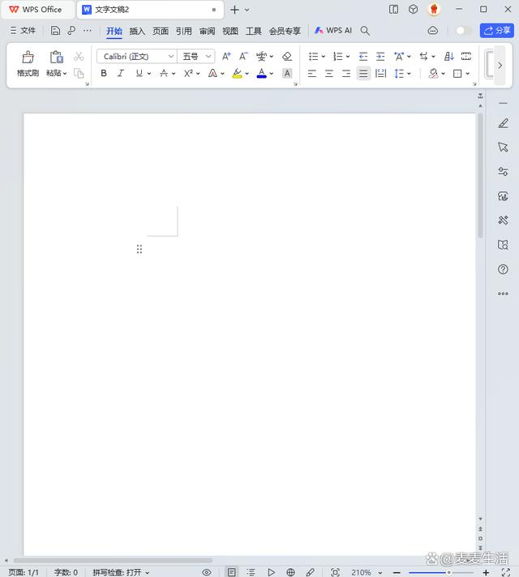The width and height of the screenshot is (519, 577).
Task: Click the WPS AI button
Action: (x=333, y=31)
